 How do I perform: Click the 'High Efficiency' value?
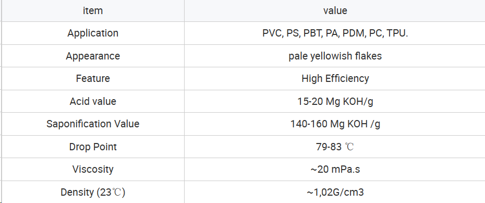coord(335,79)
